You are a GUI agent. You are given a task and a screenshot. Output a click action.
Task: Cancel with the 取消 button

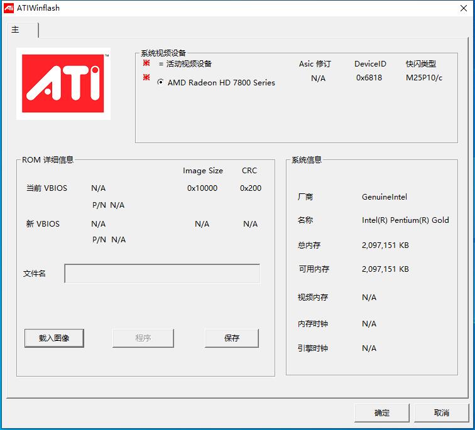[441, 413]
